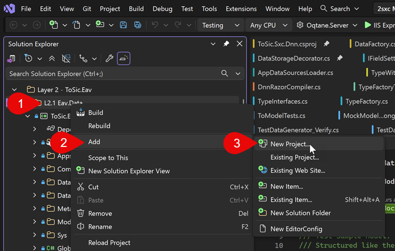The image size is (395, 251).
Task: Choose New Solution Explorer View
Action: [163, 171]
